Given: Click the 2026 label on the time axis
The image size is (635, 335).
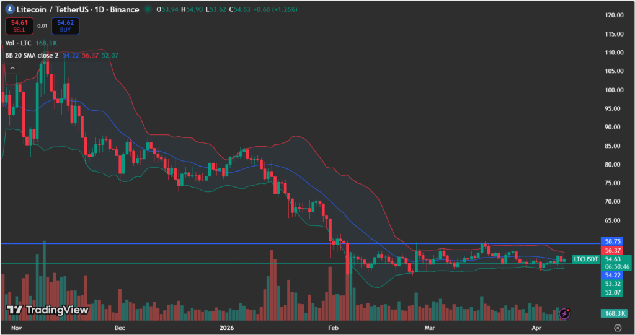Looking at the screenshot, I should point(226,328).
